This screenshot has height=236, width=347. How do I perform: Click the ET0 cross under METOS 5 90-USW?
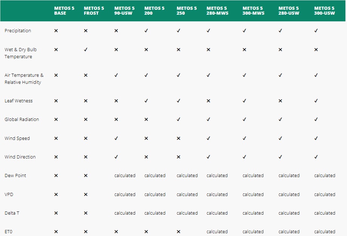coord(116,231)
